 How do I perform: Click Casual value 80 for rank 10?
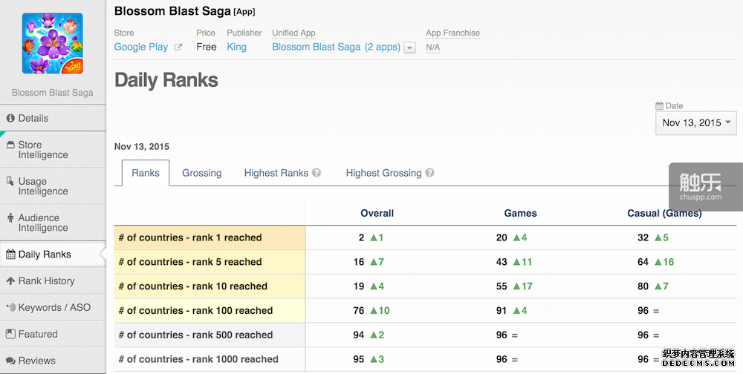pos(643,286)
